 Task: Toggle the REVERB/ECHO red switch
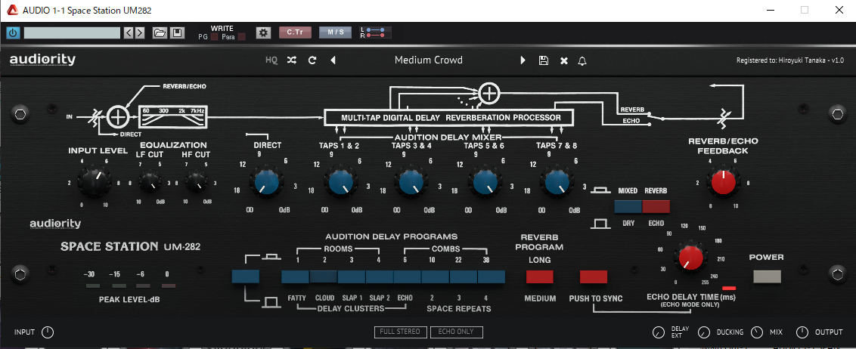coord(656,207)
